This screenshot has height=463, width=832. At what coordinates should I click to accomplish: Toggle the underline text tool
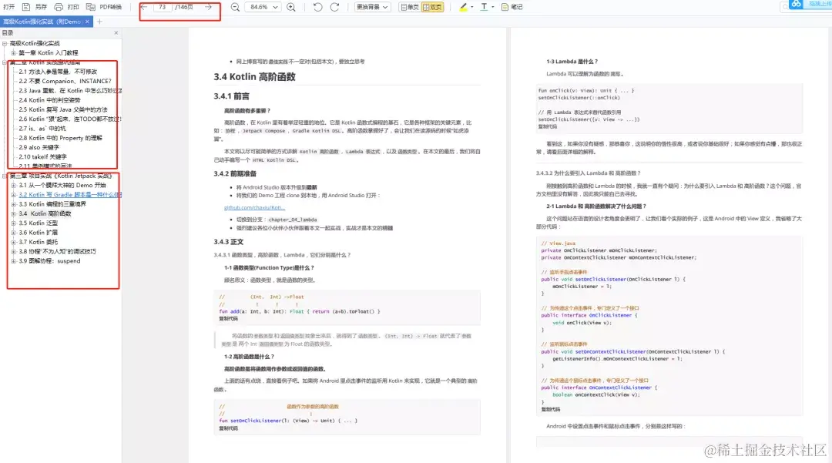[485, 6]
